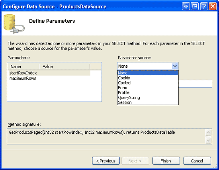Click the Name column header
Viewport: 219px width, 170px height.
[x=23, y=66]
